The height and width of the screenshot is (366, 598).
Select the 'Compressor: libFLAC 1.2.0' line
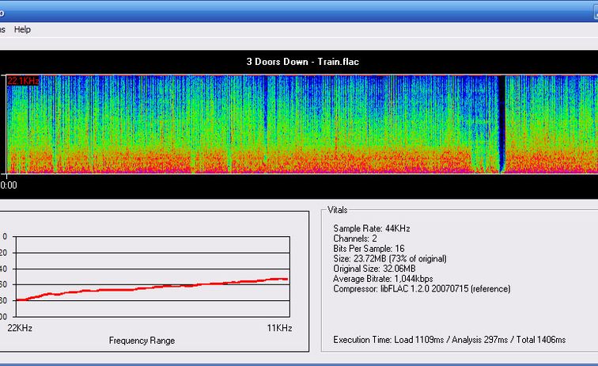[x=422, y=289]
